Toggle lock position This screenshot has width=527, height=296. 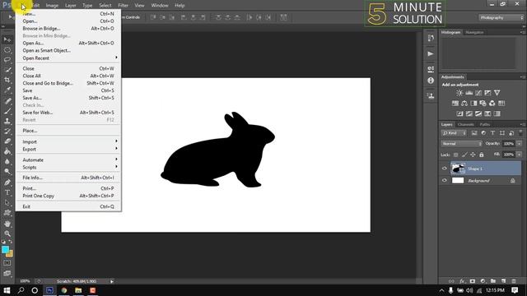[473, 155]
